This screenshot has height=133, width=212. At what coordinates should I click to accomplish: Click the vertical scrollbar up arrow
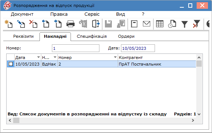[199, 58]
